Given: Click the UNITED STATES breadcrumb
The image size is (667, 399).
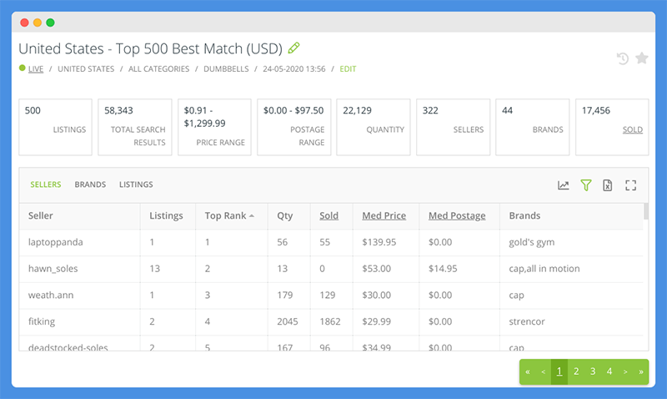Looking at the screenshot, I should point(86,69).
